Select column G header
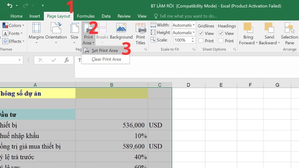Image resolution: width=299 pixels, height=168 pixels. (x=277, y=85)
